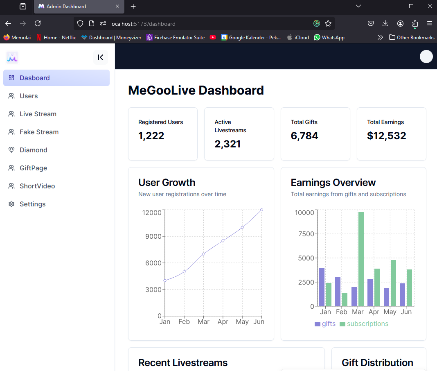This screenshot has width=437, height=371.
Task: Open the GiftPage sidebar icon
Action: coord(11,168)
